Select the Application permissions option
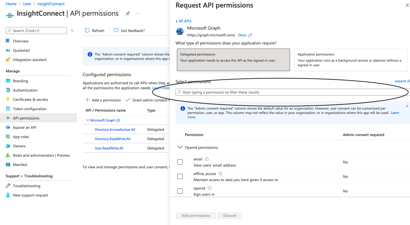Viewport: 410px width, 225px height. [351, 60]
